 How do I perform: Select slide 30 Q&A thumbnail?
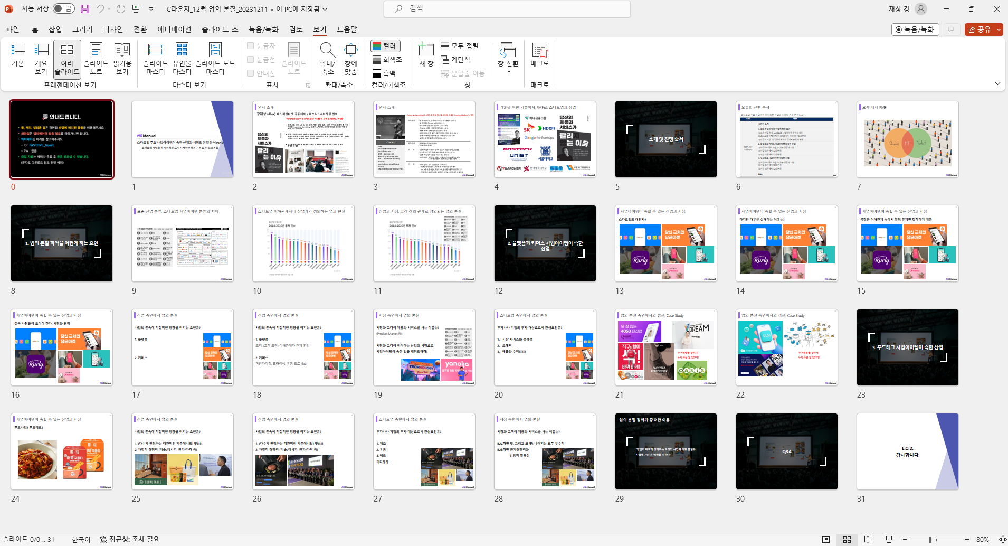[x=787, y=451]
